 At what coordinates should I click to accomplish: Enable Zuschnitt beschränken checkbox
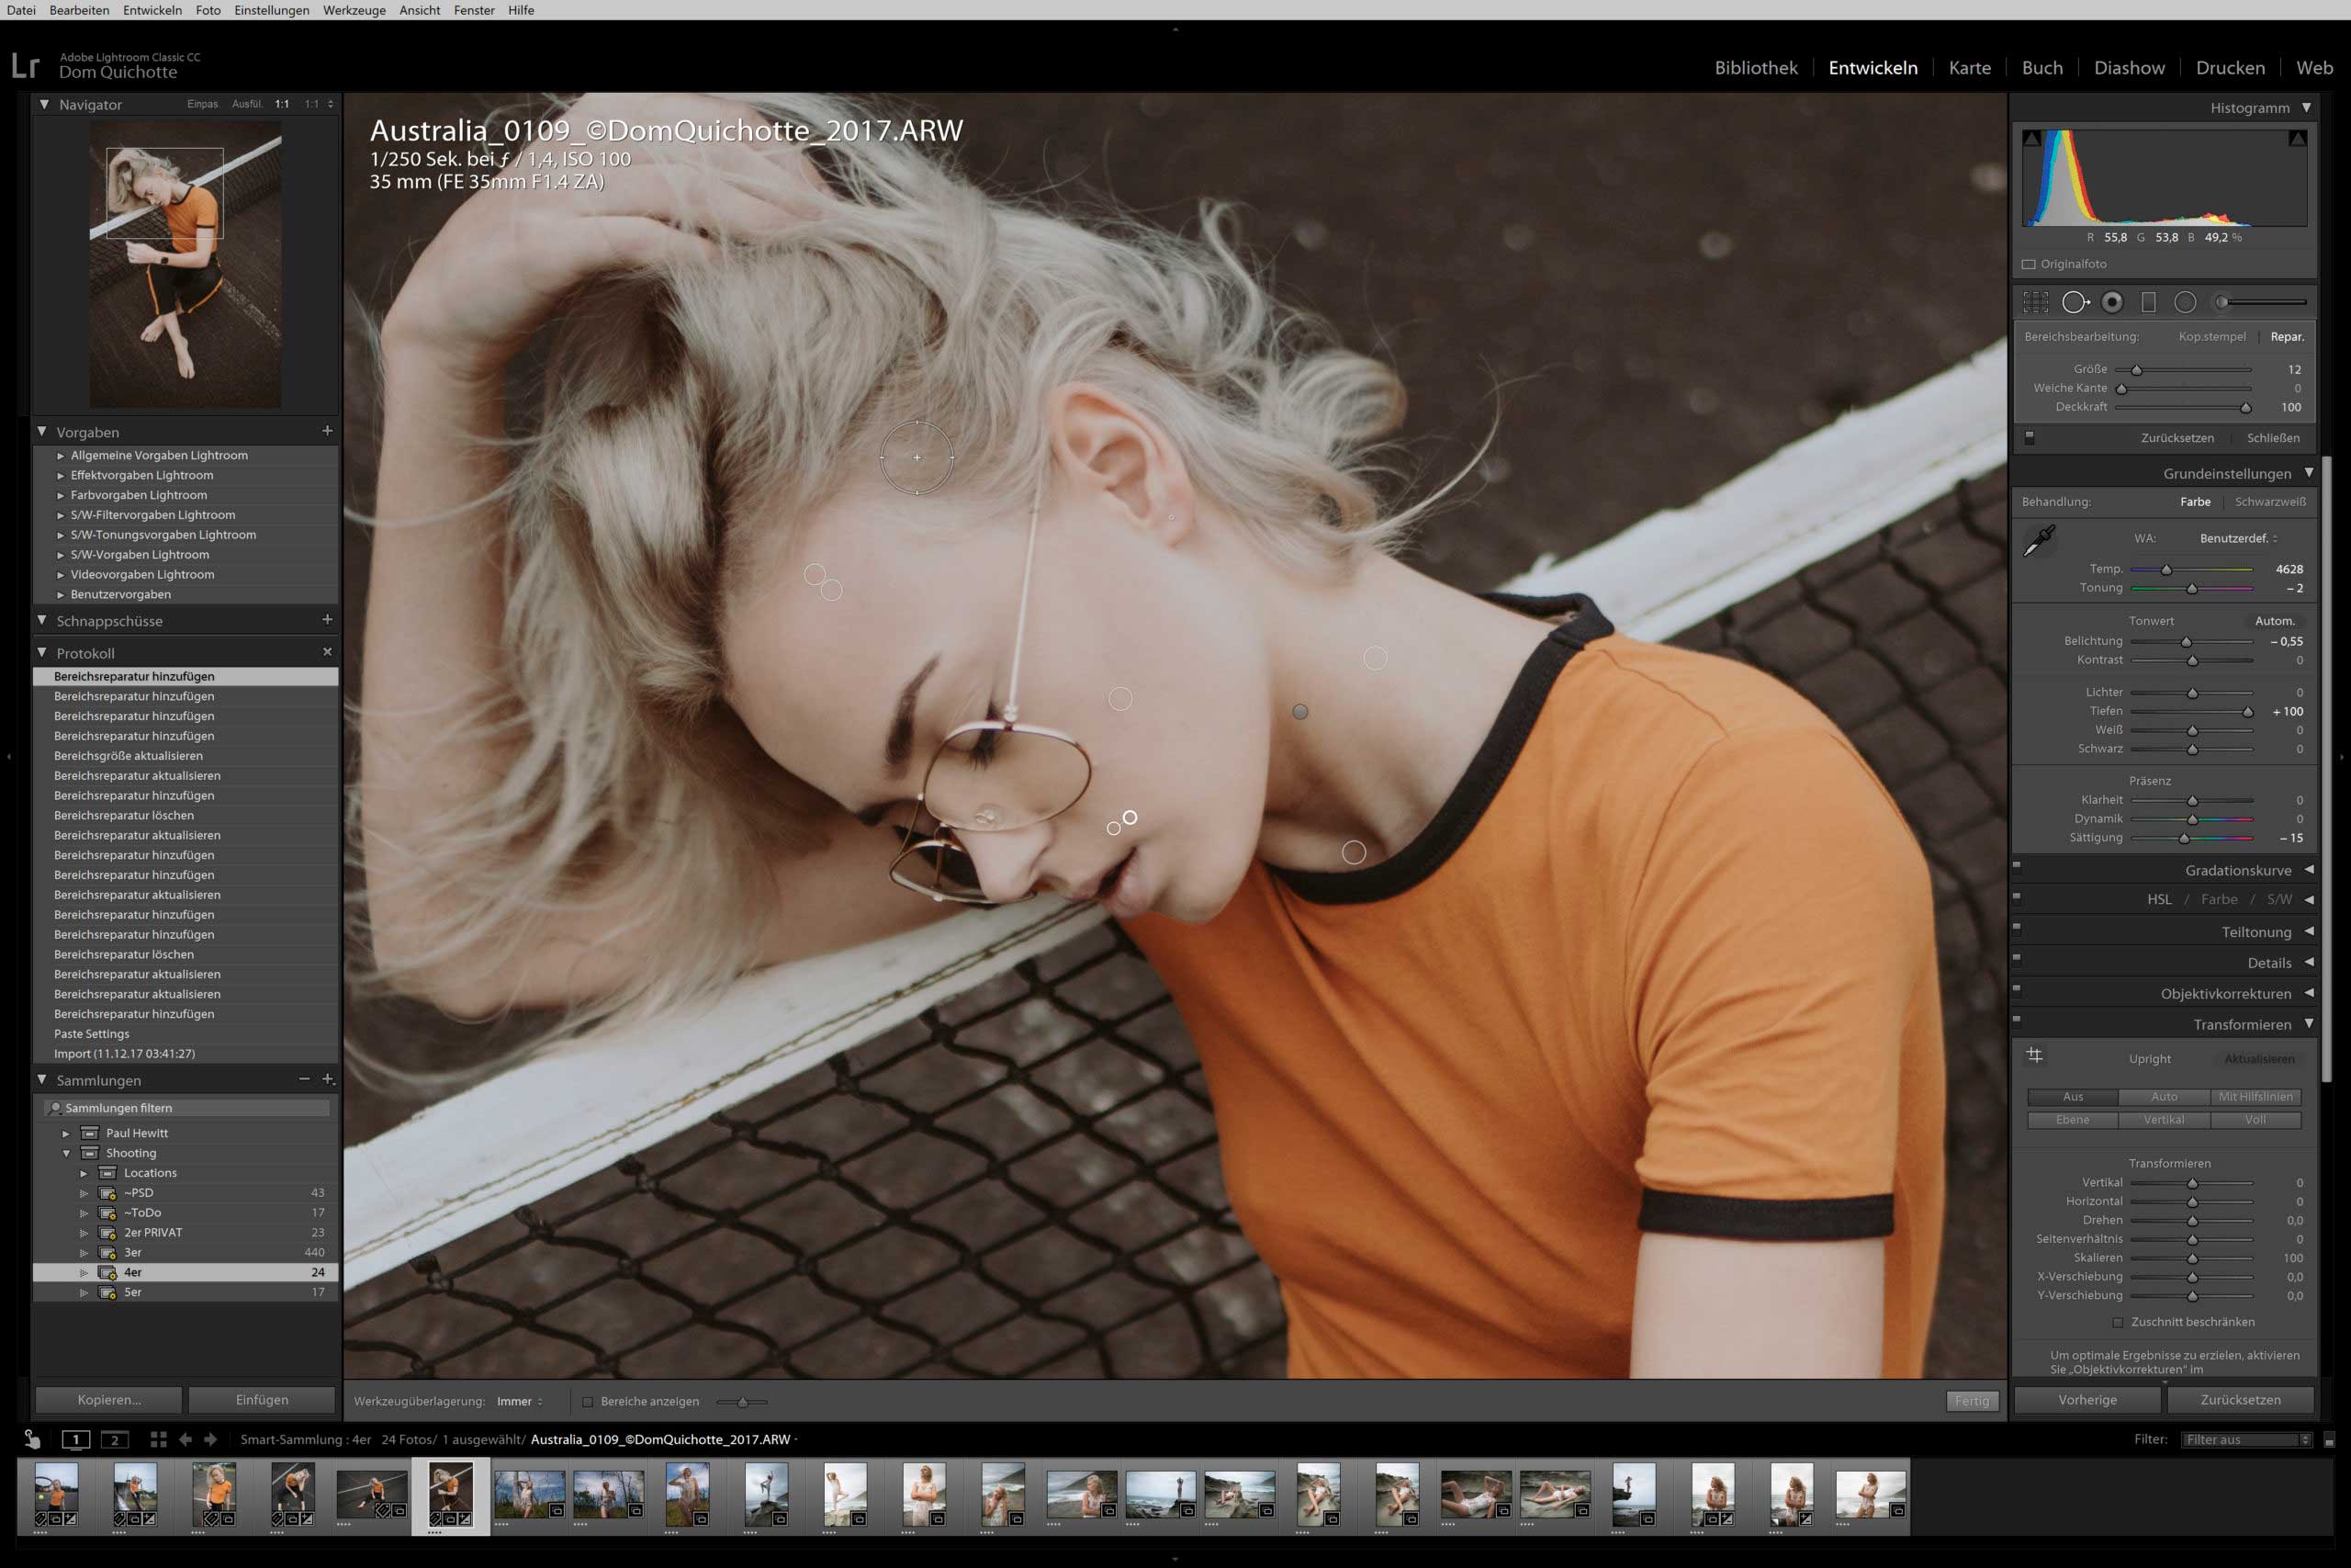(x=2117, y=1322)
